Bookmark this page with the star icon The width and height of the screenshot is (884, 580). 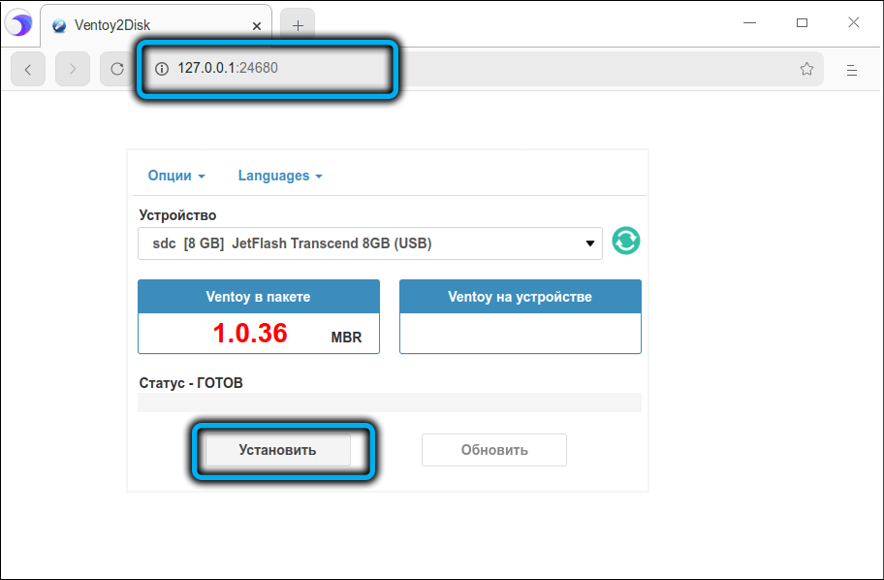(x=806, y=69)
